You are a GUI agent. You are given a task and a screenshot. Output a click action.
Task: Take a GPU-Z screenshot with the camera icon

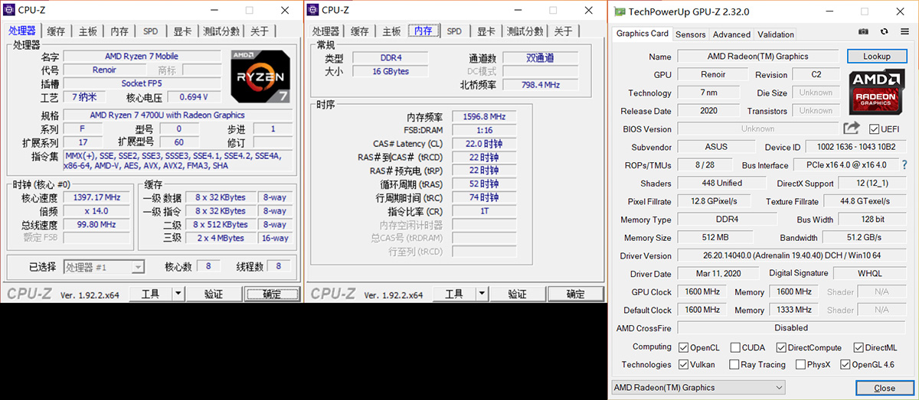[x=863, y=32]
